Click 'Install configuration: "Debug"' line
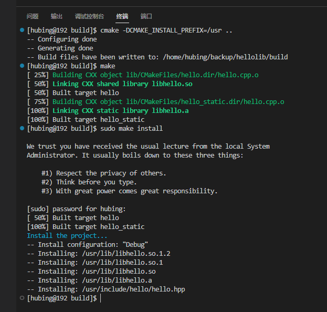The image size is (327, 312). click(88, 245)
